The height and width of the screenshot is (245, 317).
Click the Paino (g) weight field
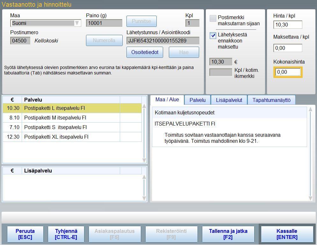[104, 23]
